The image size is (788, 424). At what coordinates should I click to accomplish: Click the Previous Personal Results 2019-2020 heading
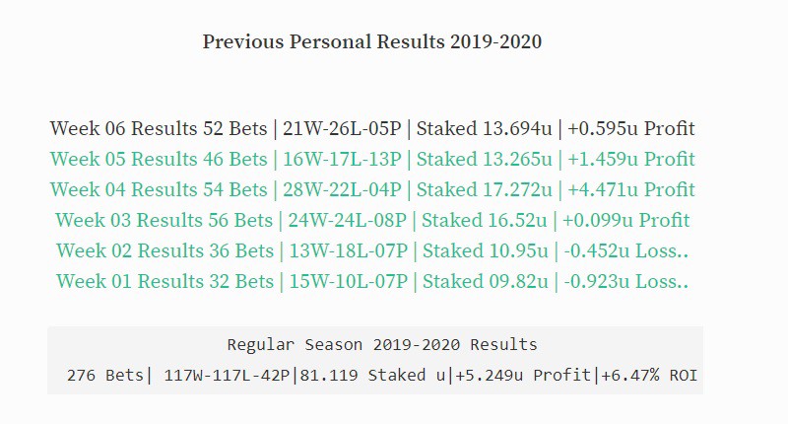coord(372,41)
